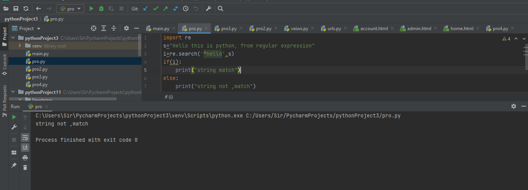Open file via the folder icon
Image resolution: width=528 pixels, height=190 pixels.
(6, 8)
